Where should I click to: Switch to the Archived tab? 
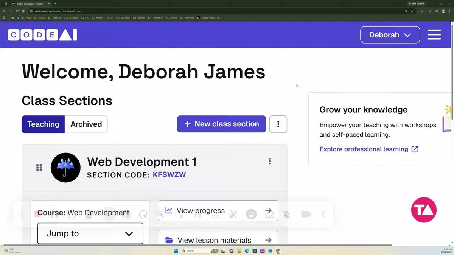(86, 124)
